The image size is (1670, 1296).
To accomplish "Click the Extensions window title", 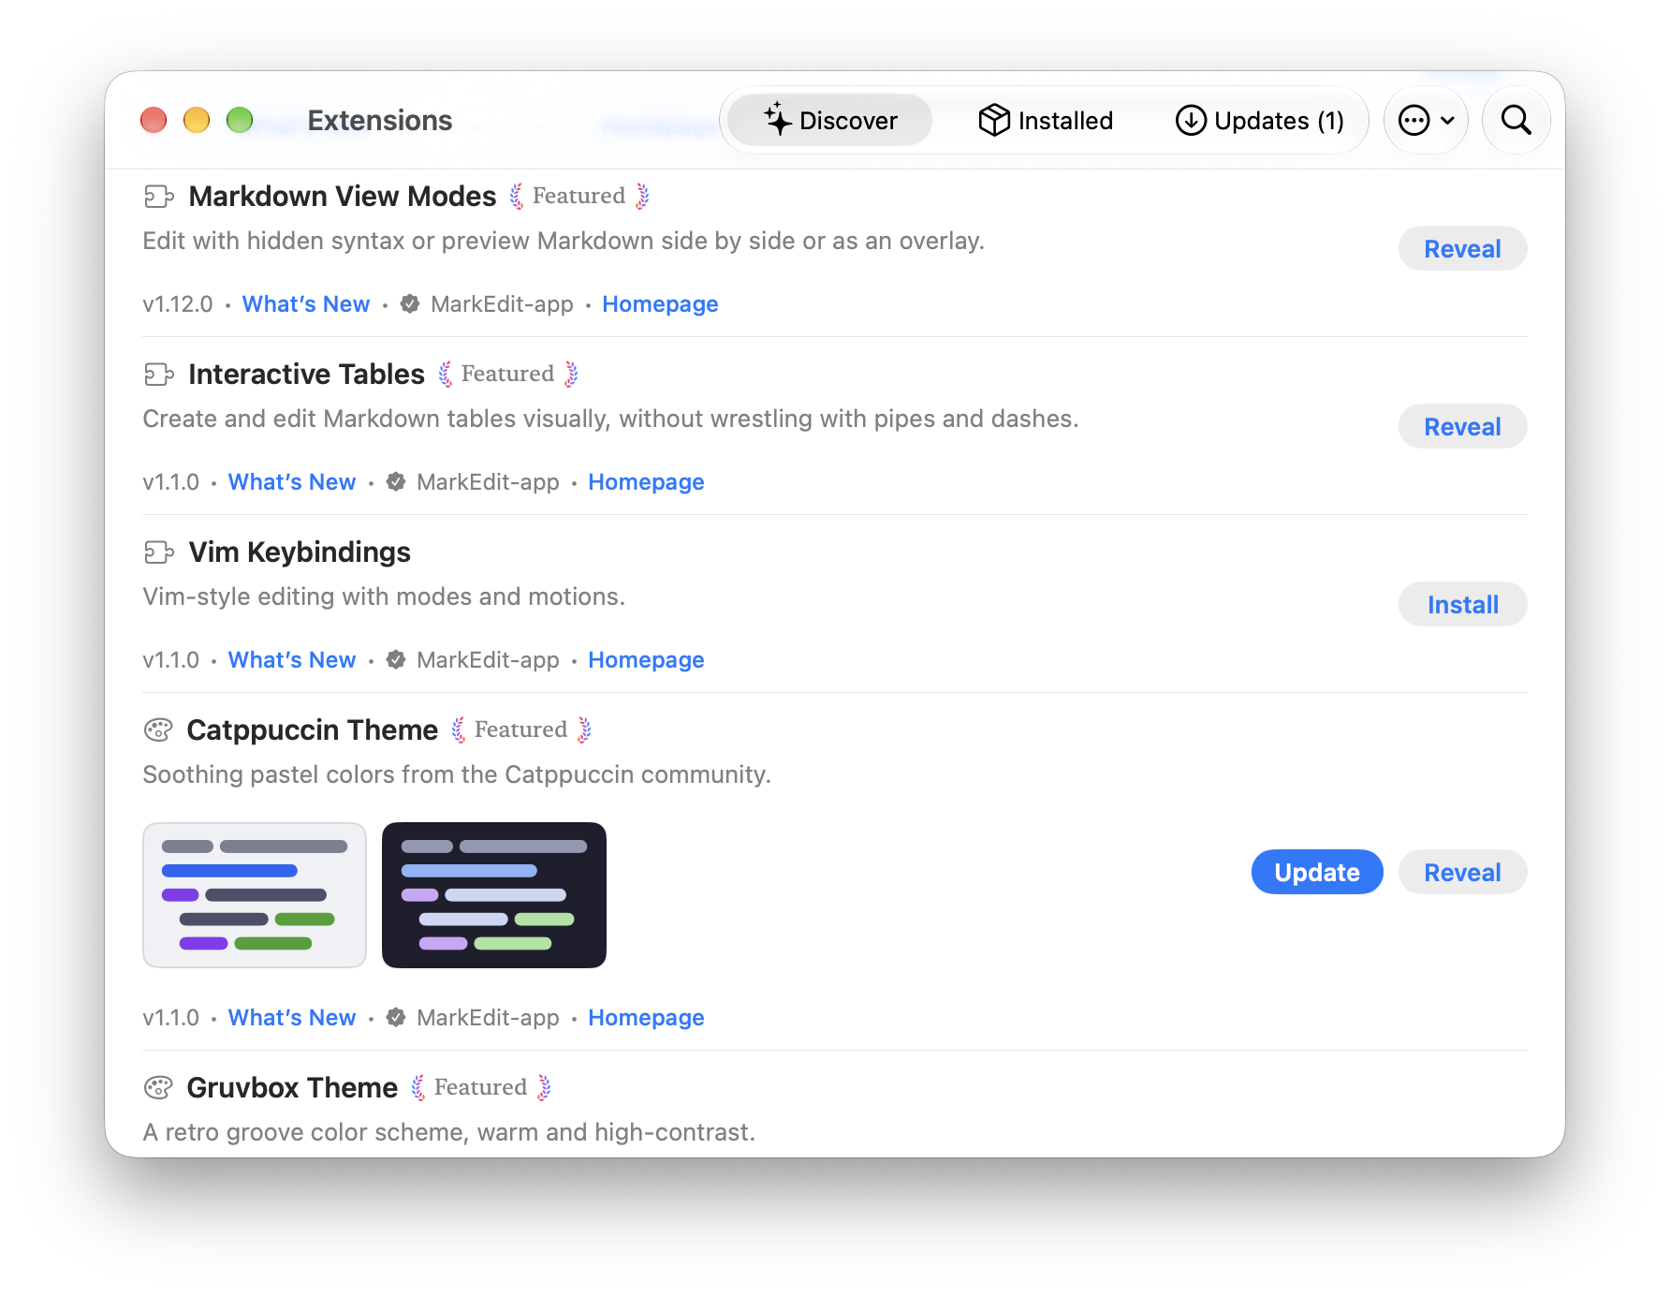I will pos(380,120).
